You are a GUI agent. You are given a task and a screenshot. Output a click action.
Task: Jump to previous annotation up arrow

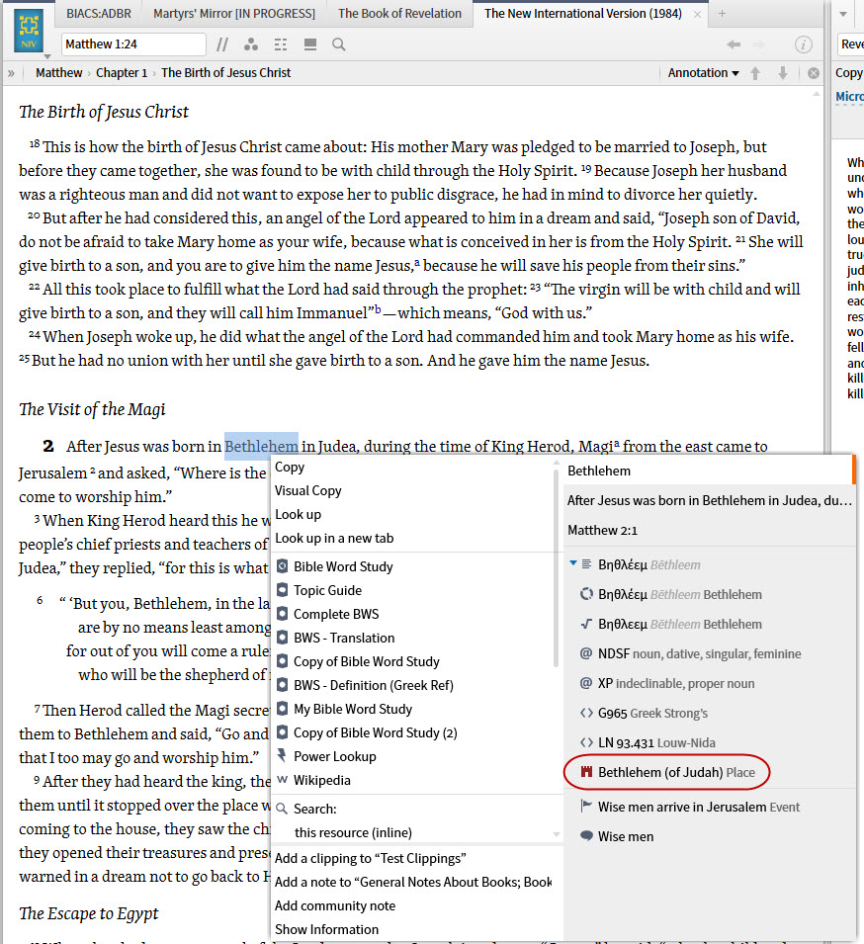click(755, 73)
